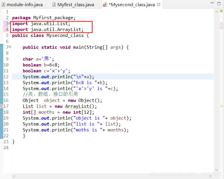Click the println("object is "+ object) statement

77,118
